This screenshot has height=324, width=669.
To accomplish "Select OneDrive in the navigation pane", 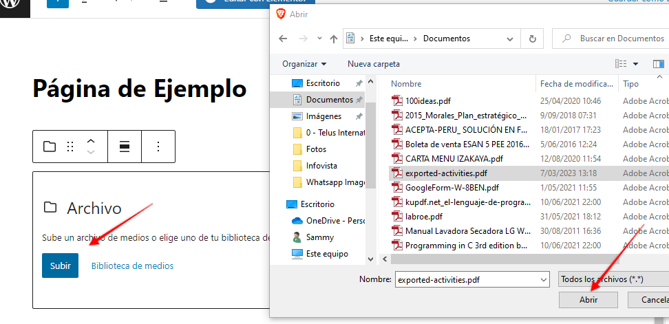I will pyautogui.click(x=325, y=221).
